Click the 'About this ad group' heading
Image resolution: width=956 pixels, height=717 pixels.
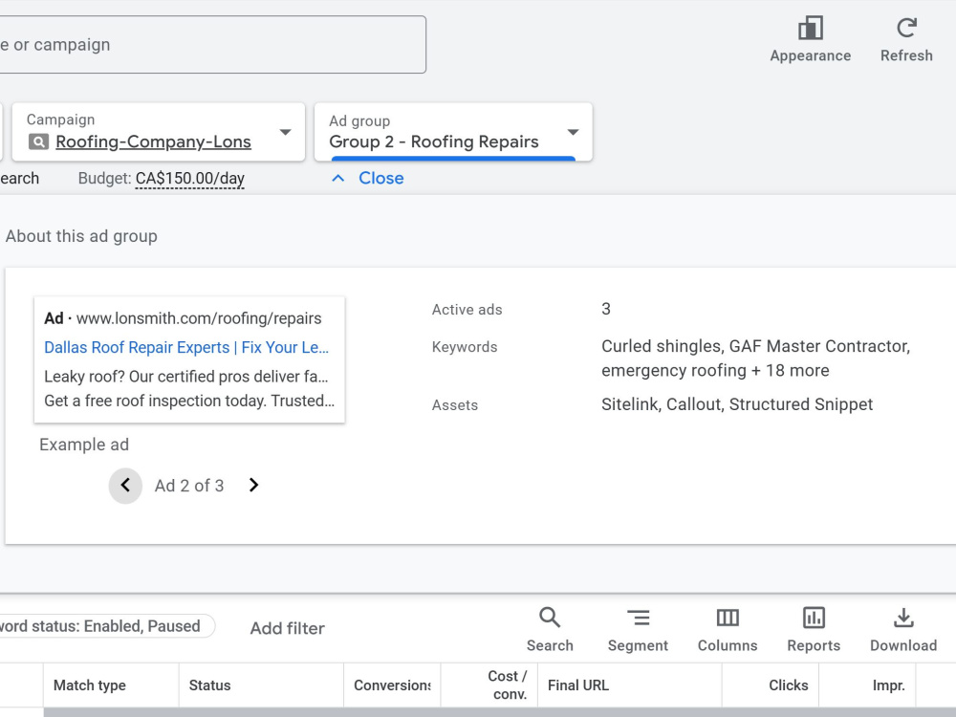tap(81, 236)
